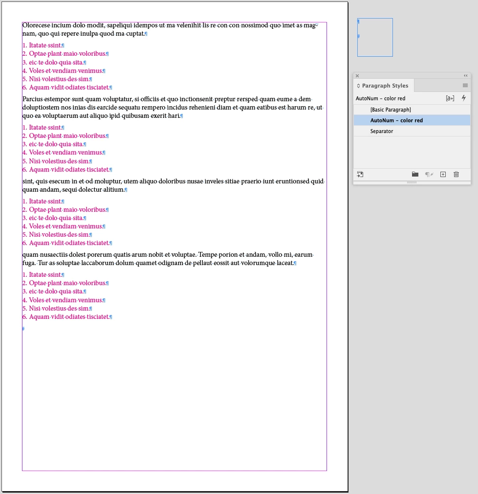Open Quick Apply lightning bolt icon
478x494 pixels.
point(464,98)
